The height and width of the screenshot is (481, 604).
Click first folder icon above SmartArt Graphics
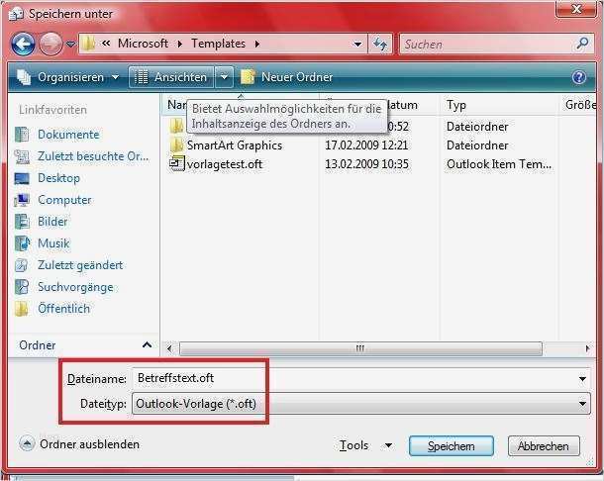[177, 126]
